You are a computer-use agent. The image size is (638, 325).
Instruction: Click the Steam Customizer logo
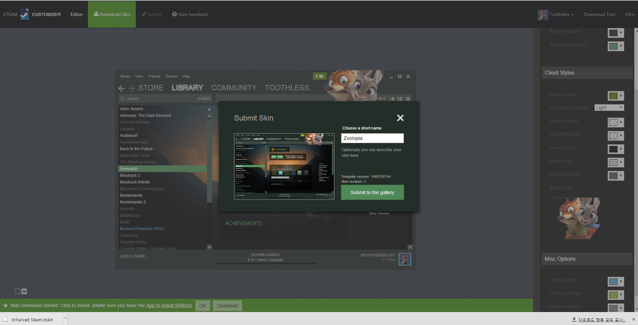31,14
